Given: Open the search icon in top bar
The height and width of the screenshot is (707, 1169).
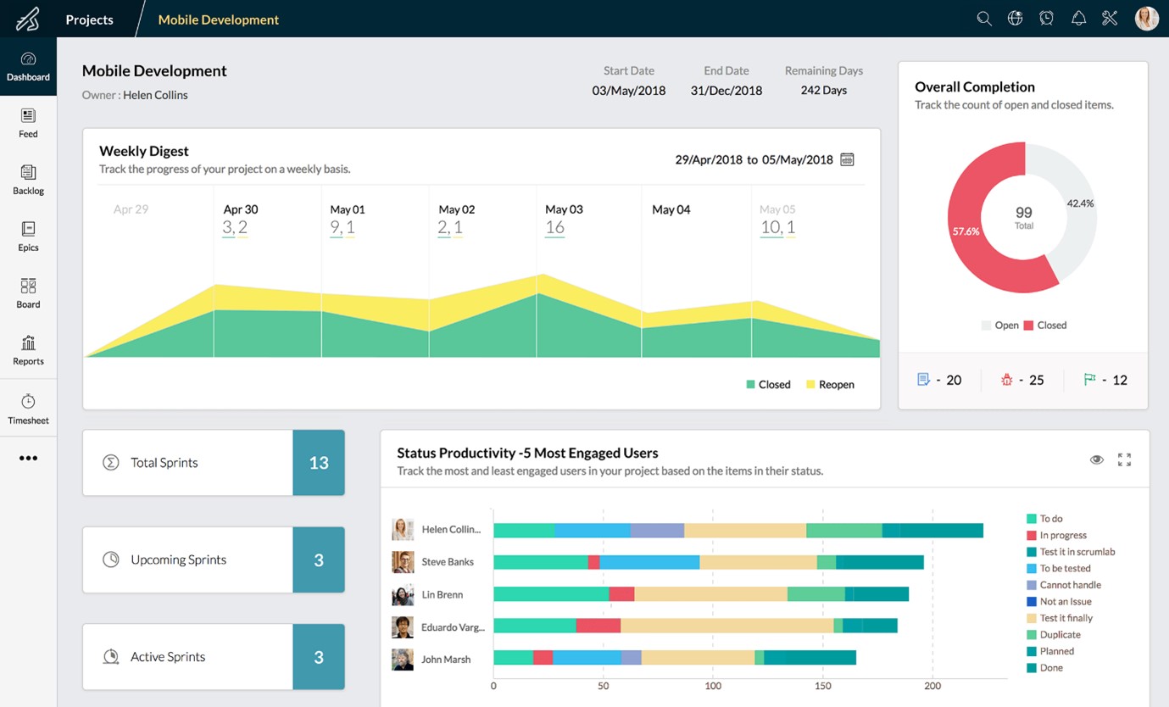Looking at the screenshot, I should 983,18.
